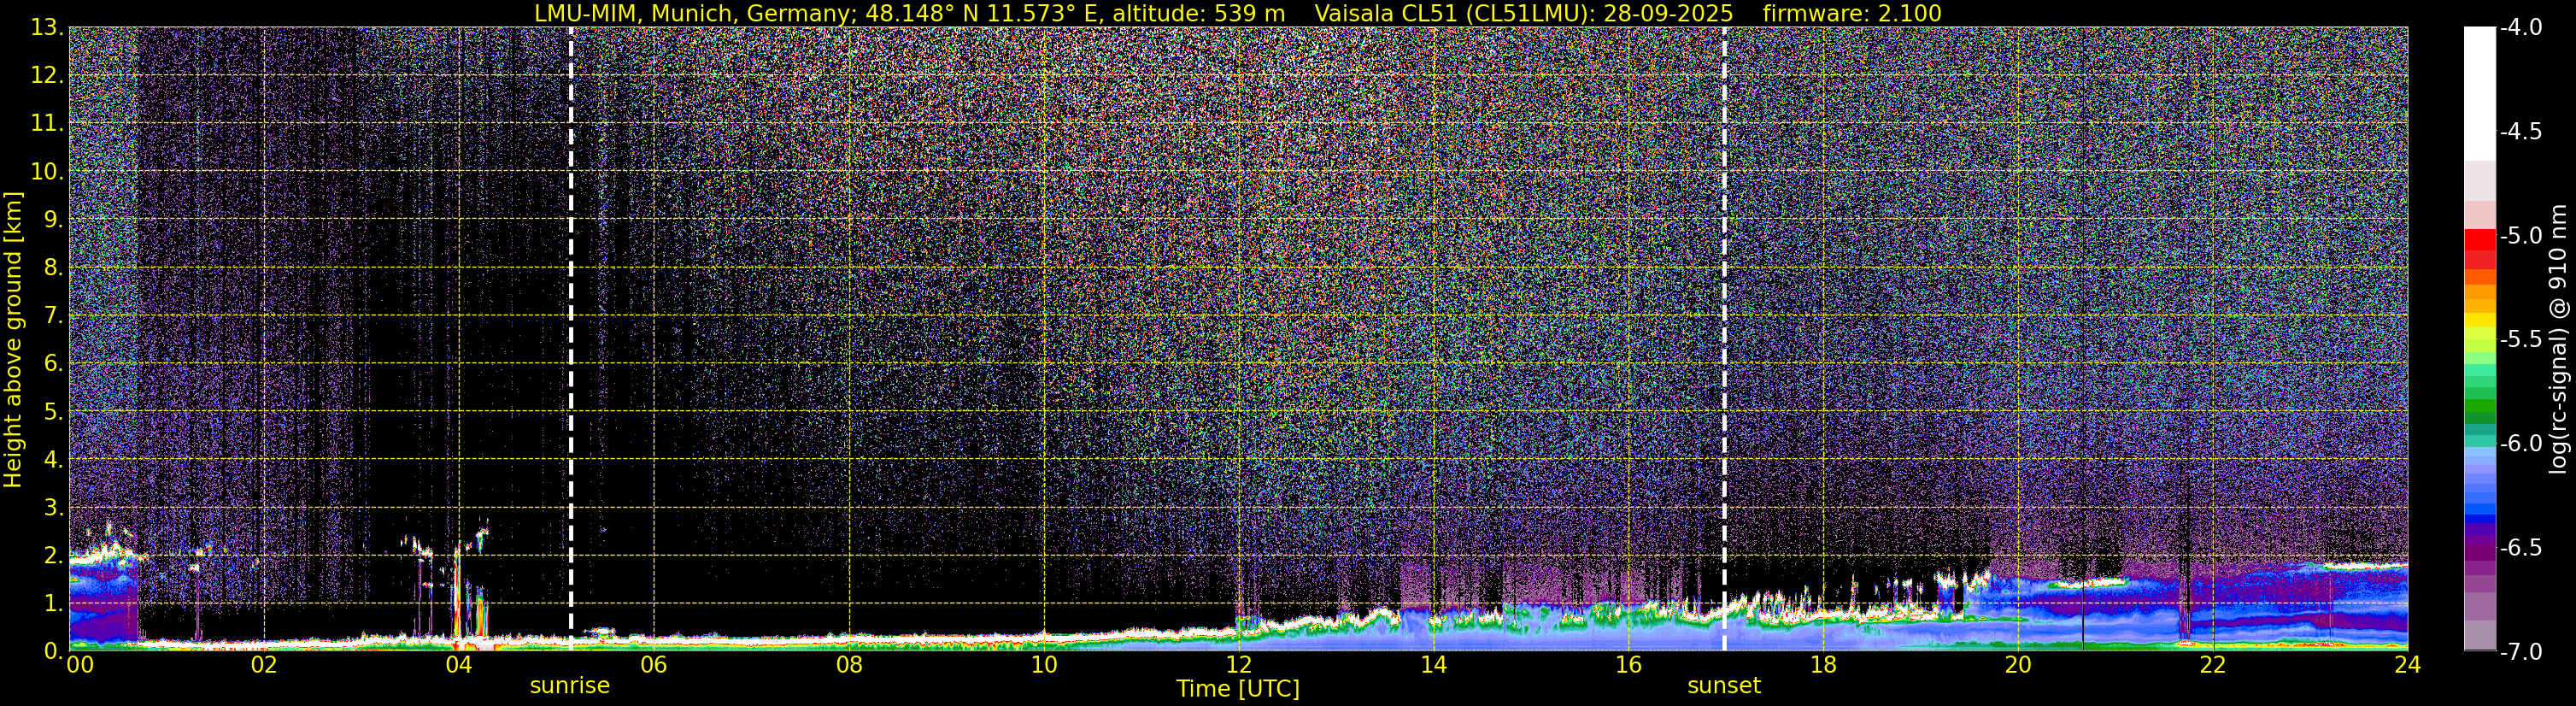The width and height of the screenshot is (2576, 706).
Task: Click the date '28-09-2025' in the title
Action: 1668,14
